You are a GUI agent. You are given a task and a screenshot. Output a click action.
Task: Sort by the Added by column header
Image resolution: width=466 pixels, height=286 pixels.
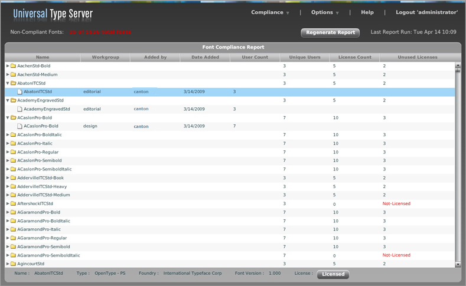tap(155, 57)
